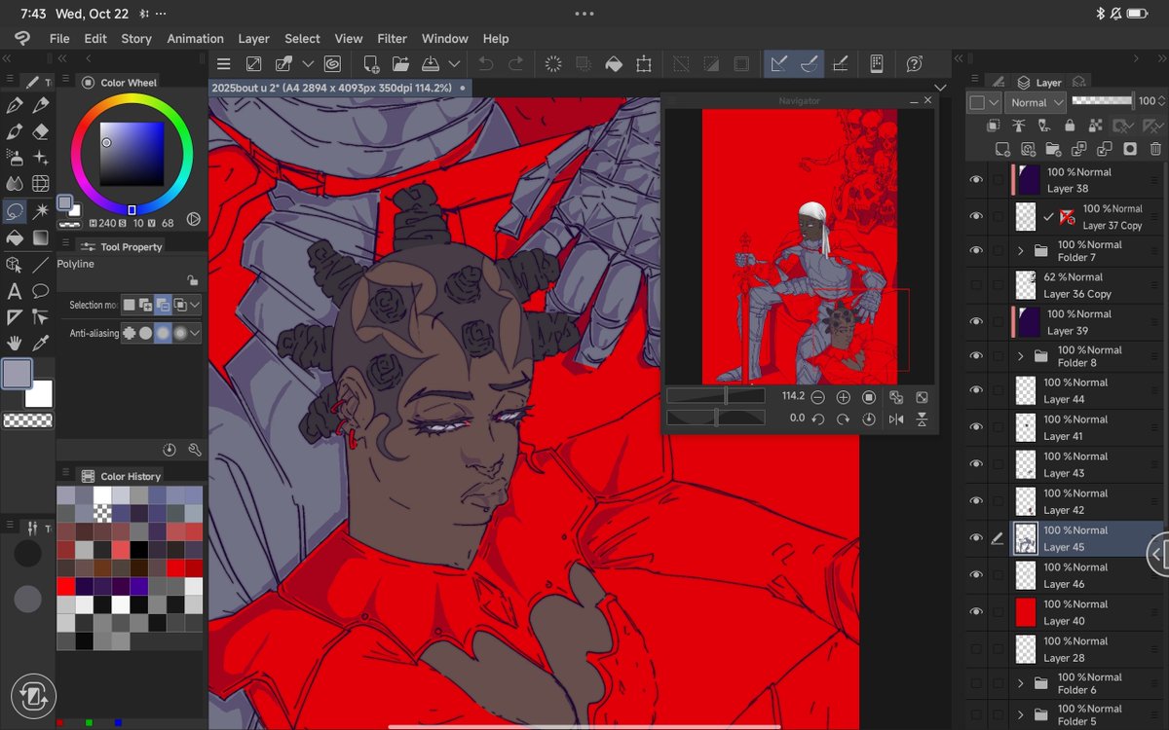Select the Auto select magic wand tool

pos(41,210)
